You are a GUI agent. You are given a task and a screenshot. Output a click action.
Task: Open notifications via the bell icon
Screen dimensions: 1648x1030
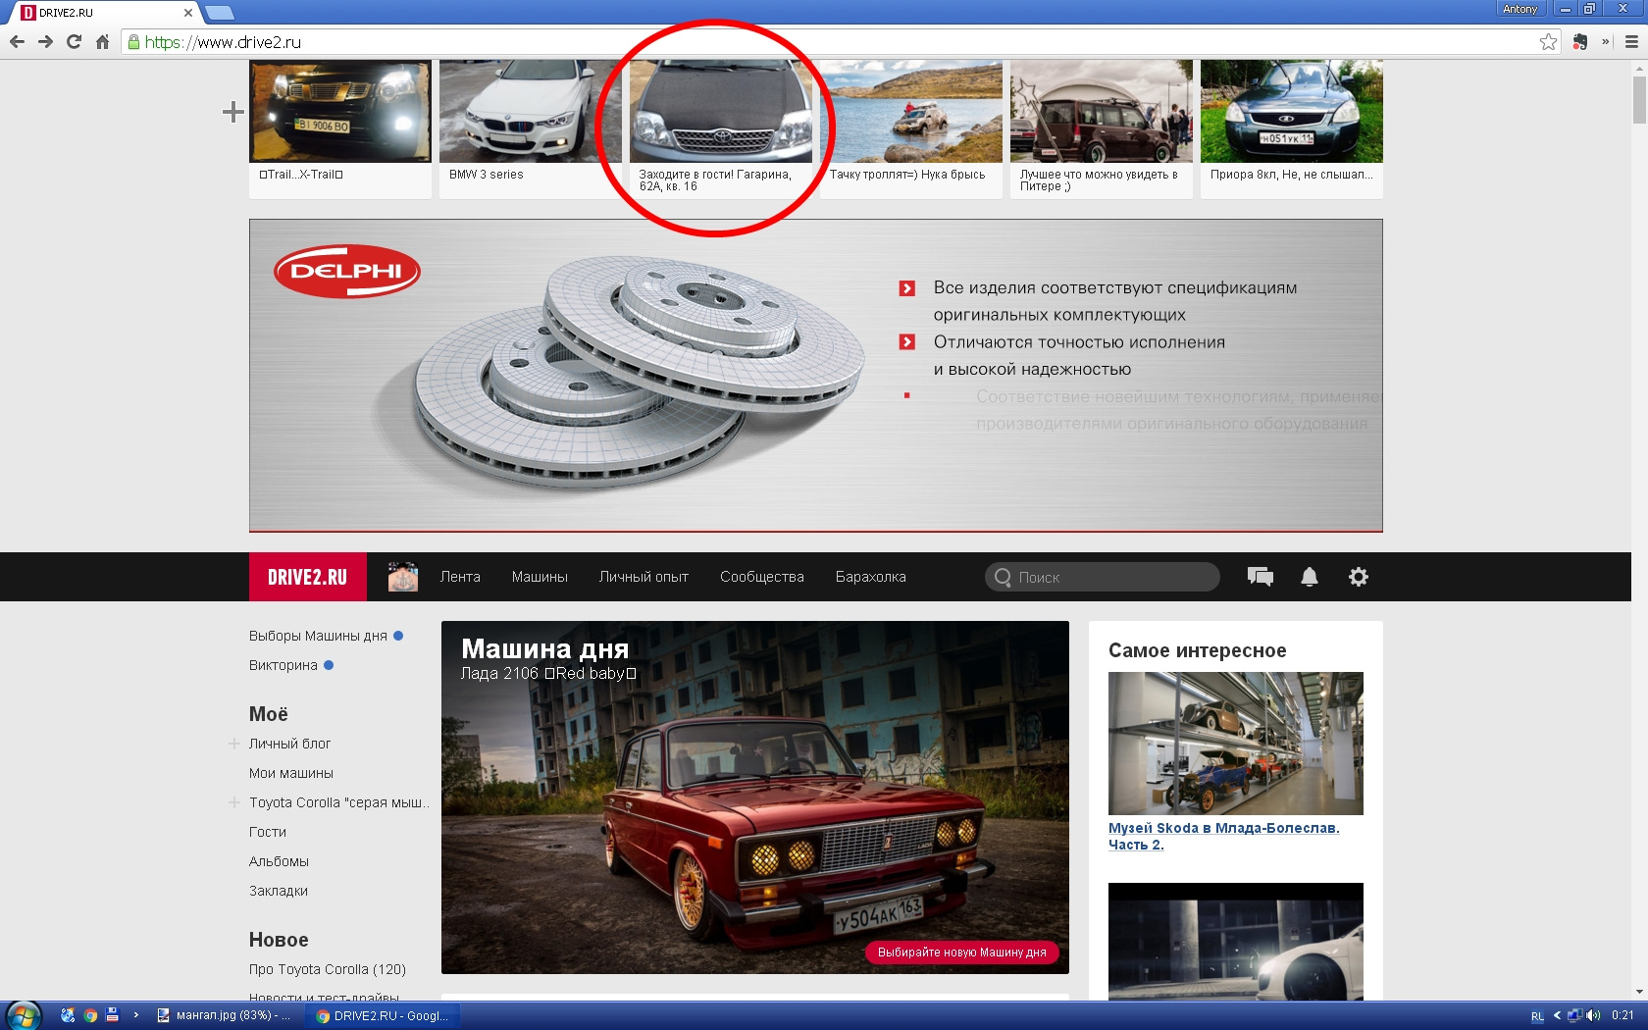pyautogui.click(x=1310, y=577)
